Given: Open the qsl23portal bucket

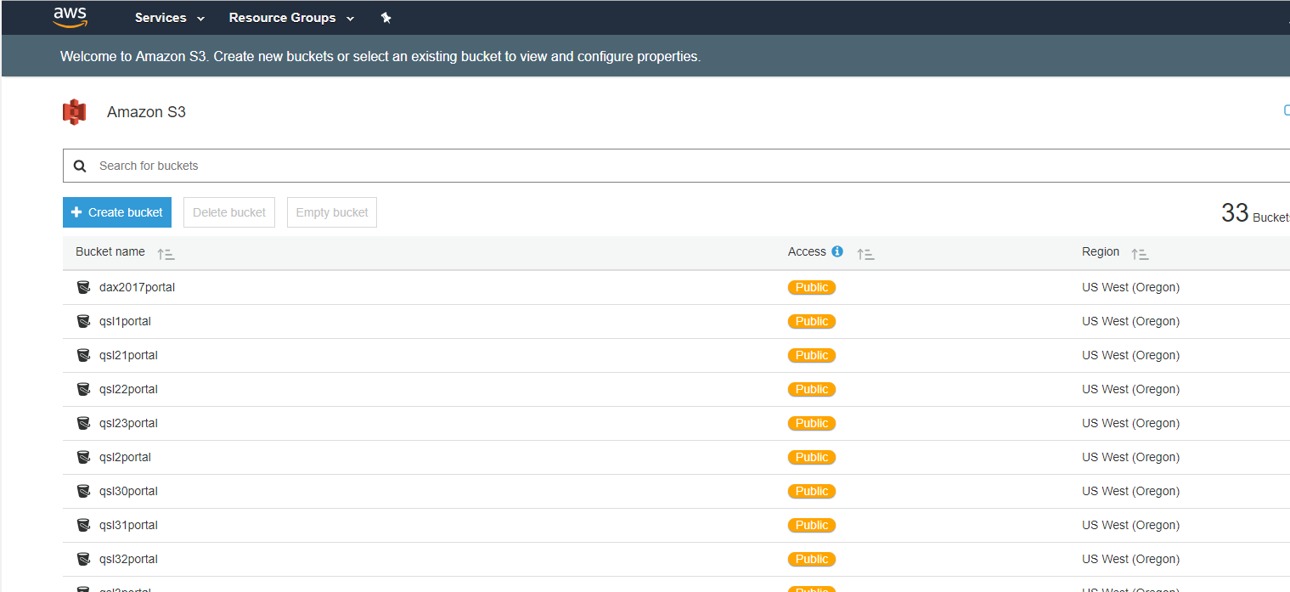Looking at the screenshot, I should [128, 423].
